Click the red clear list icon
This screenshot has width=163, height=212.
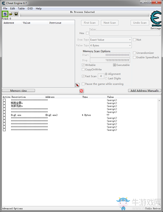coord(81,91)
